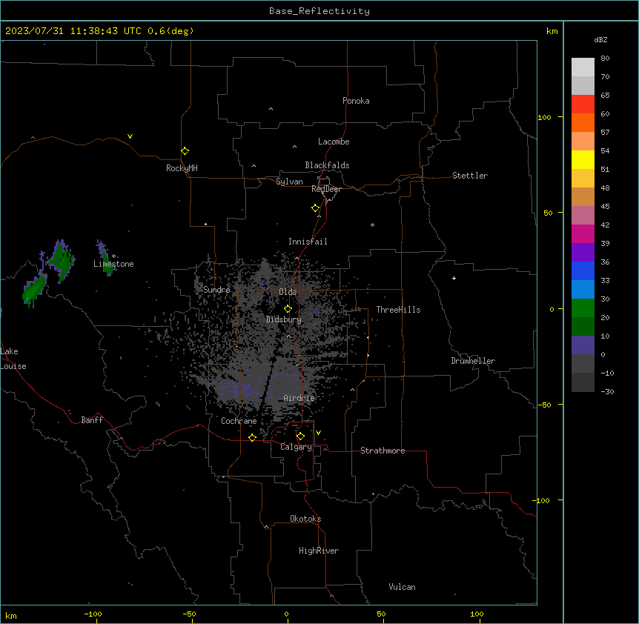Click the Ponoka label
Image resolution: width=639 pixels, height=624 pixels.
click(x=356, y=101)
